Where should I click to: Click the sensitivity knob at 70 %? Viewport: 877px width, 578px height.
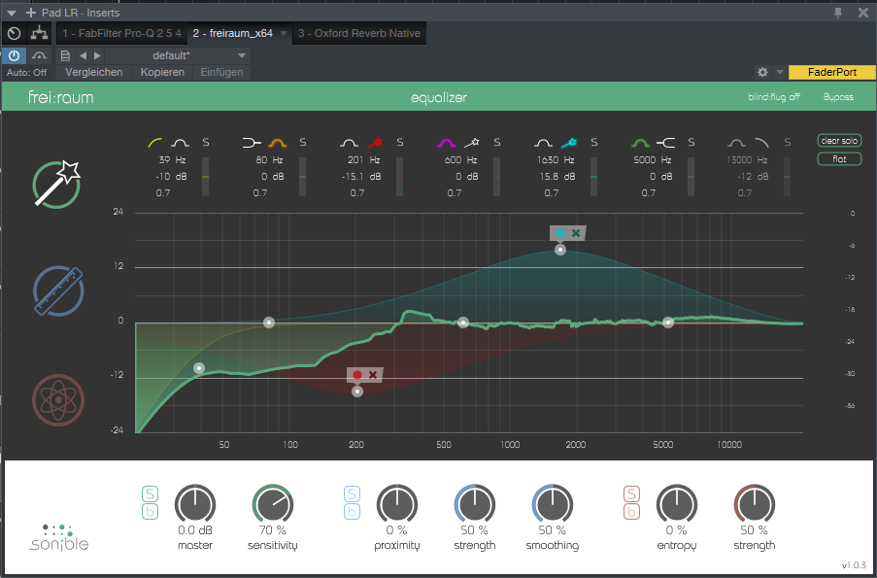point(273,503)
